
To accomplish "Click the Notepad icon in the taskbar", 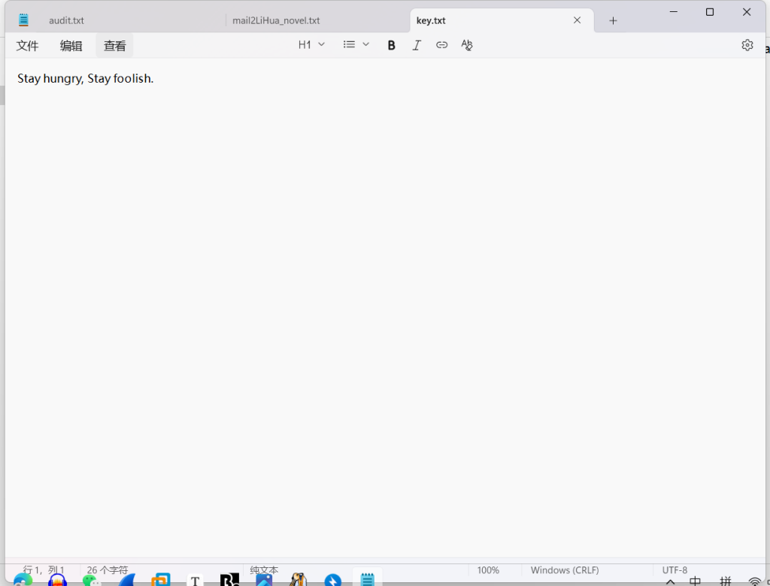I will (x=367, y=579).
